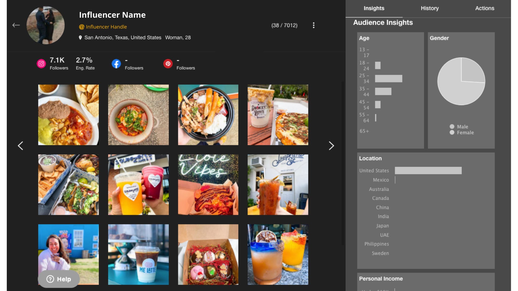
Task: Open the Smokey Boys pizza photo
Action: [278, 115]
